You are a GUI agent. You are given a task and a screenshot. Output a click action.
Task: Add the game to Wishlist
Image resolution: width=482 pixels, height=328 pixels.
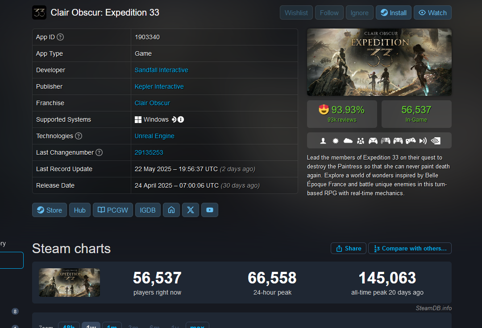pos(296,12)
